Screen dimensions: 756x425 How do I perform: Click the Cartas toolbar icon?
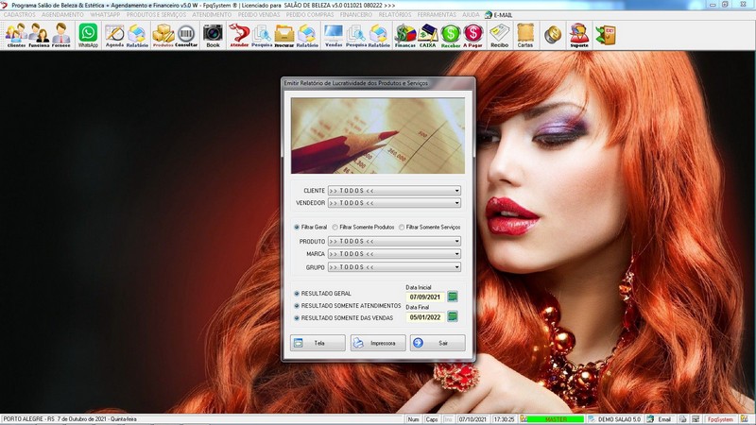point(524,35)
